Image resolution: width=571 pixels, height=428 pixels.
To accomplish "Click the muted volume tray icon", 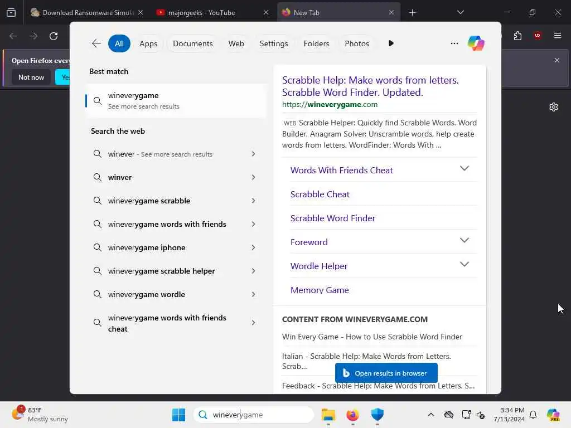I will coord(481,415).
